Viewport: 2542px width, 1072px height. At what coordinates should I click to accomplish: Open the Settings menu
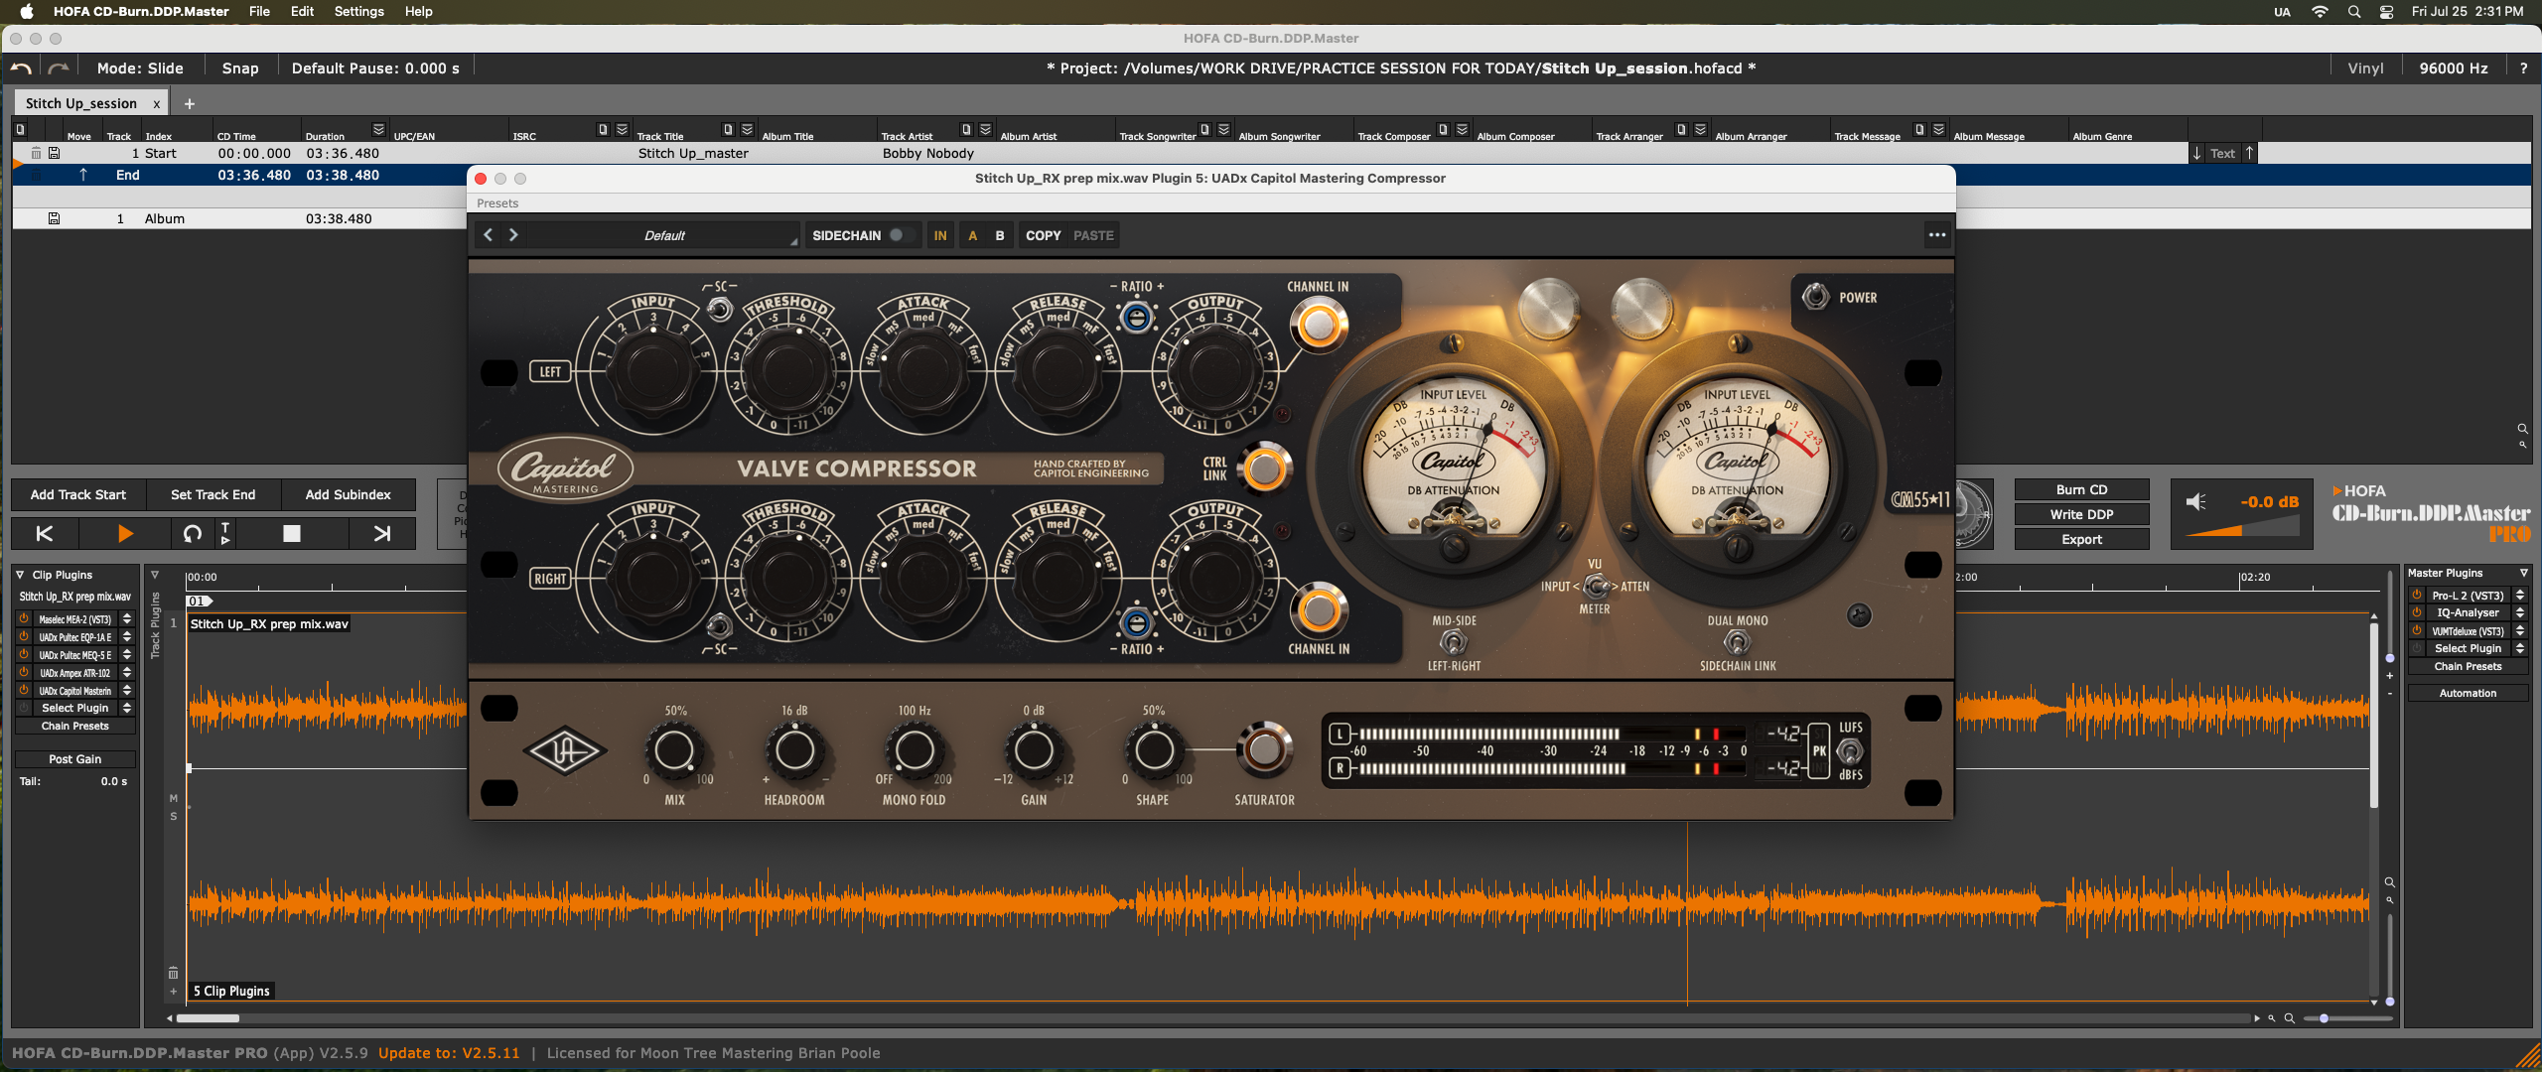[x=358, y=11]
